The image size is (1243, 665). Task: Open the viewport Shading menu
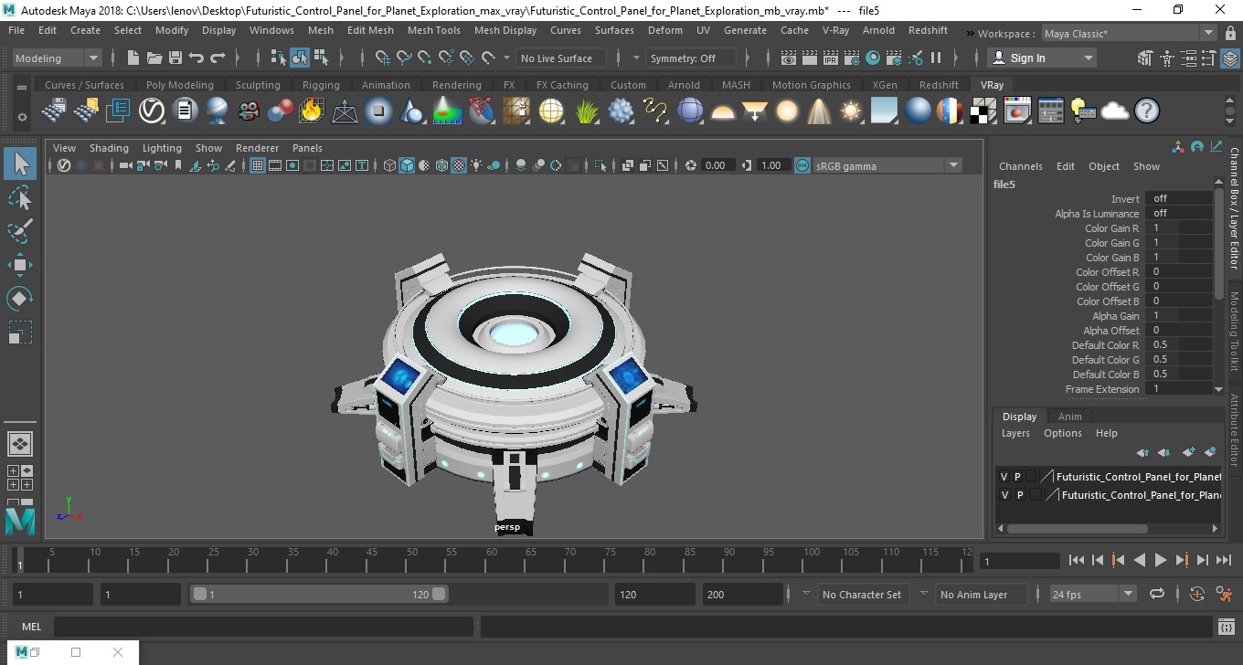tap(109, 148)
